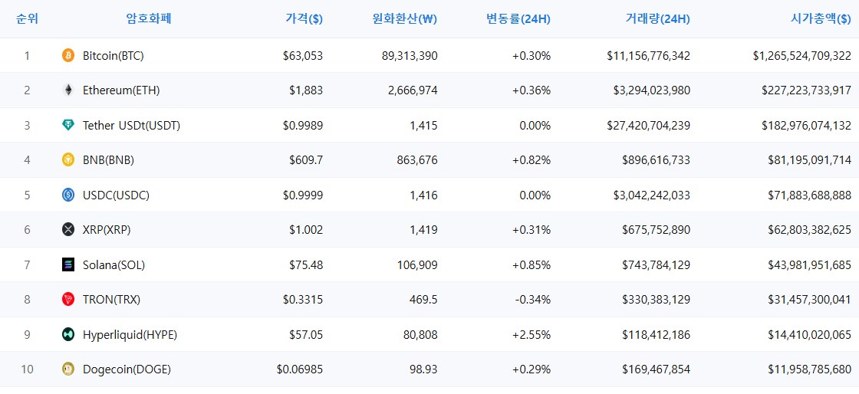Select Ethereum price $1,883
This screenshot has width=859, height=394.
[x=306, y=90]
